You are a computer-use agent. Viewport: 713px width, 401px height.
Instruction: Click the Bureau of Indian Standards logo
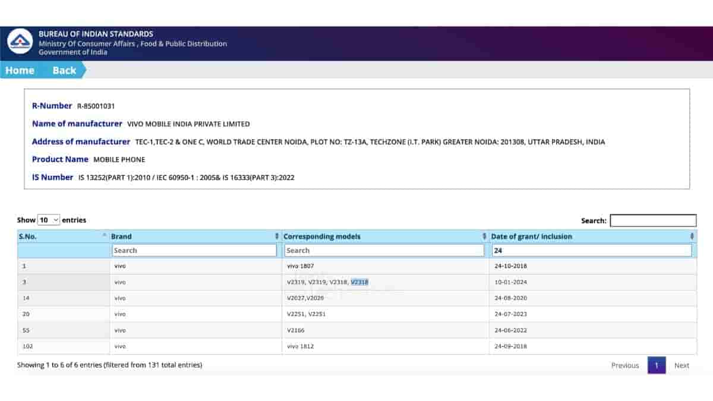click(20, 42)
